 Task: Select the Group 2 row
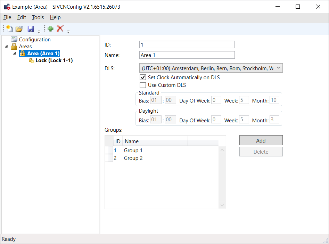tap(133, 158)
